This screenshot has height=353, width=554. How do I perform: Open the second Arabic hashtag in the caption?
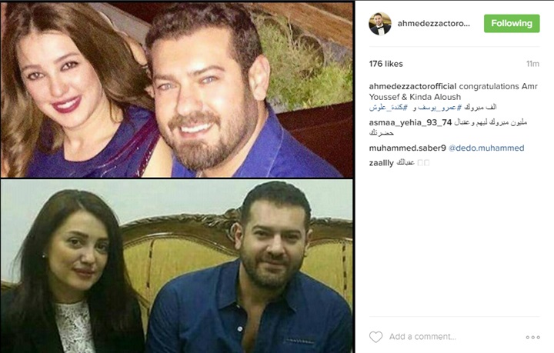tap(389, 108)
